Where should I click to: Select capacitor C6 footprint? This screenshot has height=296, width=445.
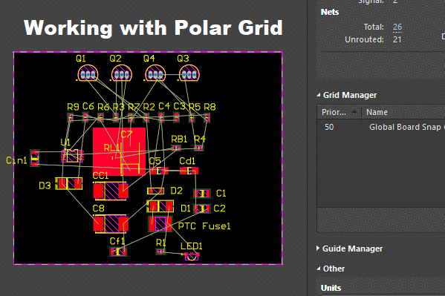click(85, 117)
